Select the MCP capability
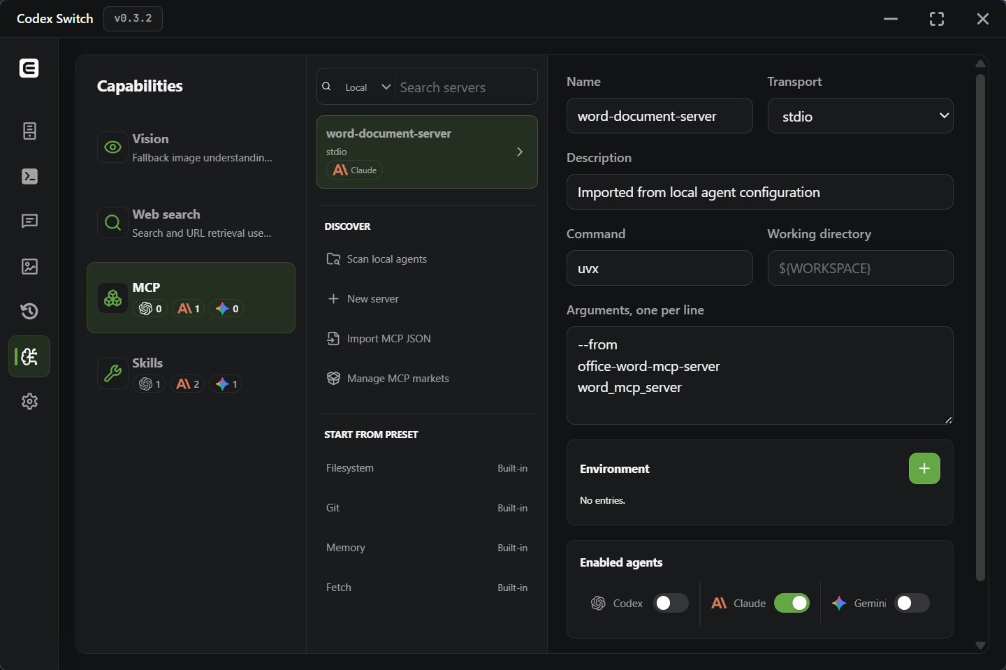1006x670 pixels. tap(191, 298)
